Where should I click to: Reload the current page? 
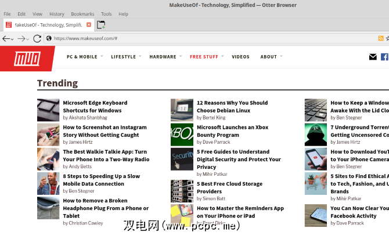tap(37, 38)
